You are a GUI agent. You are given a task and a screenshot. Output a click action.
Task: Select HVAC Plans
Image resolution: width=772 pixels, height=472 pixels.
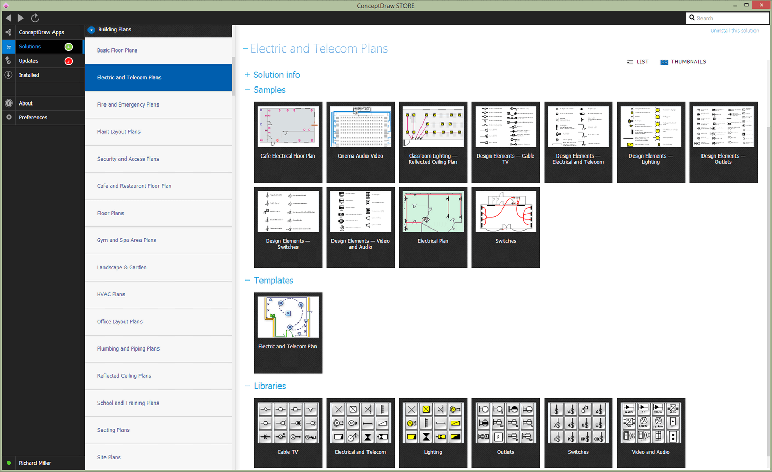pyautogui.click(x=159, y=294)
